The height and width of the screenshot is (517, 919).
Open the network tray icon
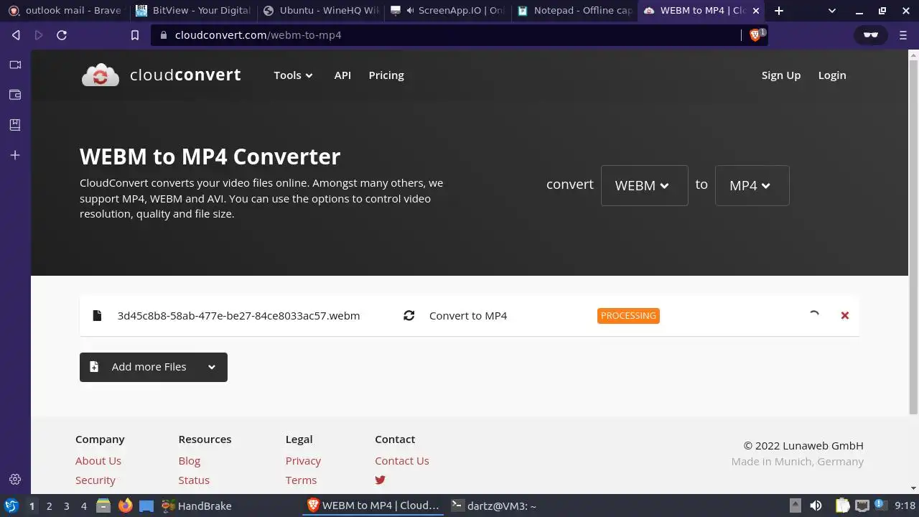pyautogui.click(x=862, y=506)
